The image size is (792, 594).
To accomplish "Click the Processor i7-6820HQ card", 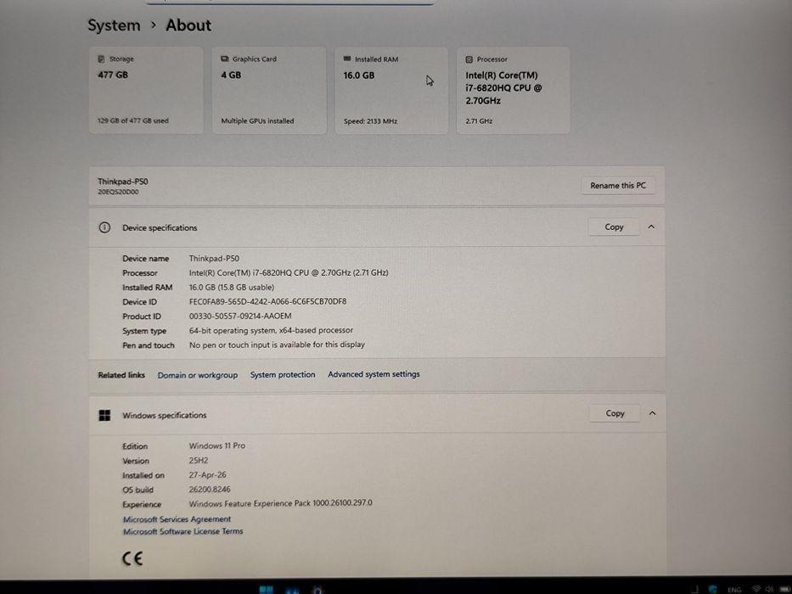I will click(514, 91).
